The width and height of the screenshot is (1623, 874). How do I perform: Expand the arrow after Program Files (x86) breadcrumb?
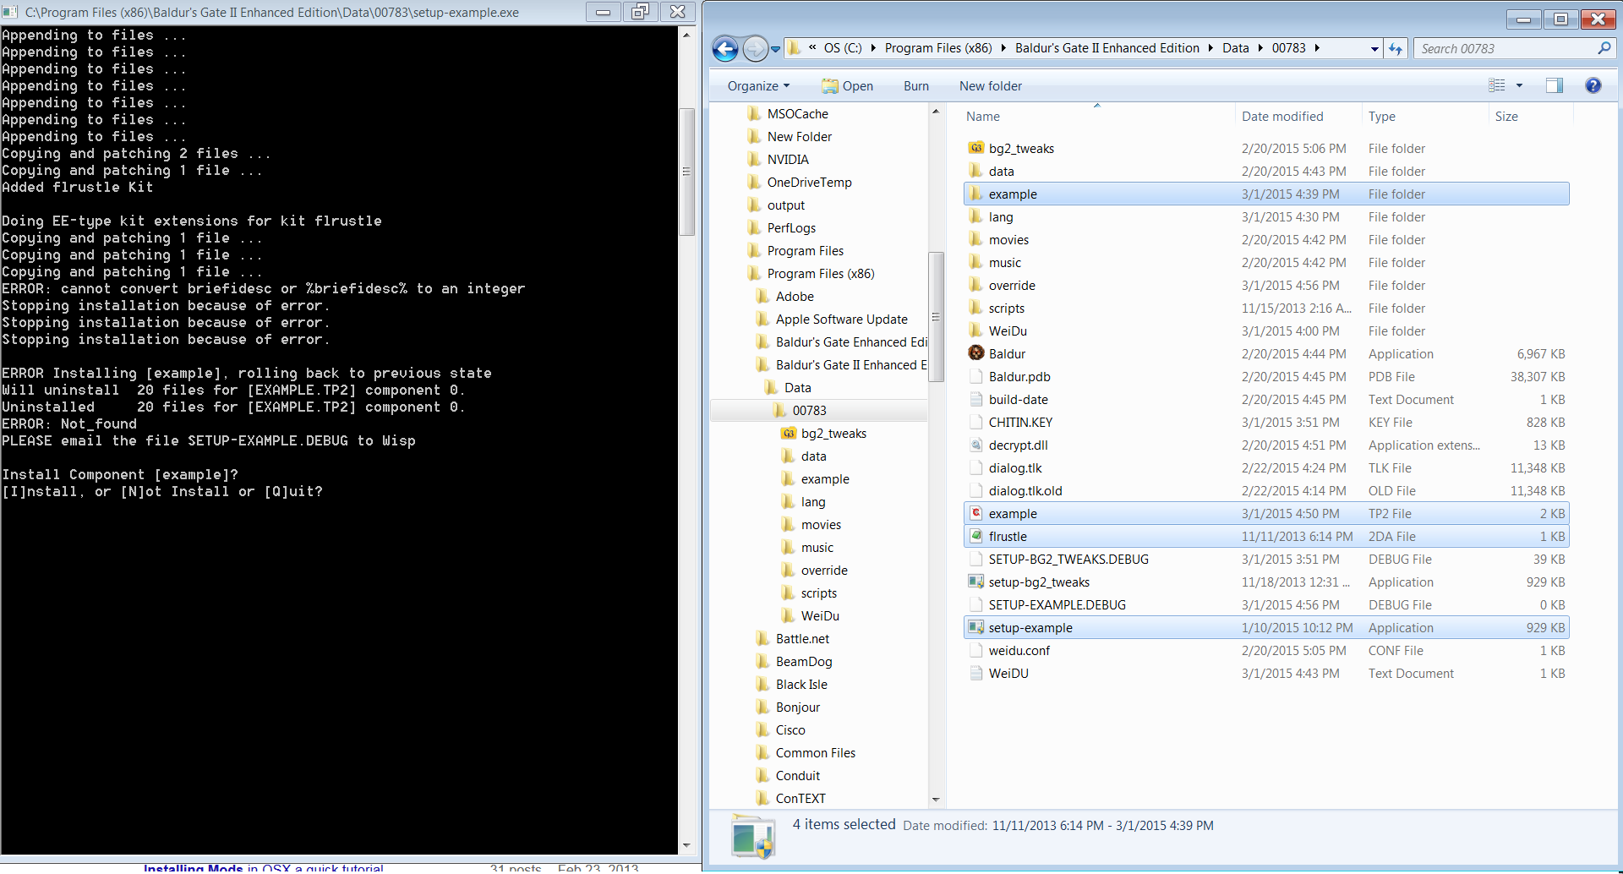pos(1003,48)
